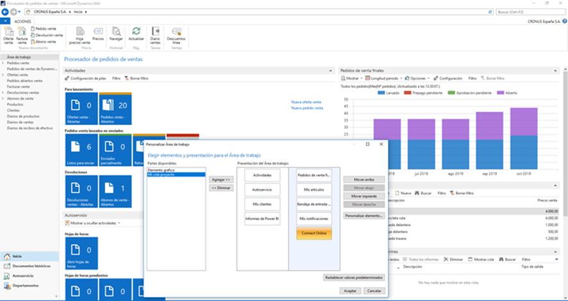Viewport: 568px width, 301px height.
Task: Open Departamentos in navigation pane
Action: coord(29,286)
